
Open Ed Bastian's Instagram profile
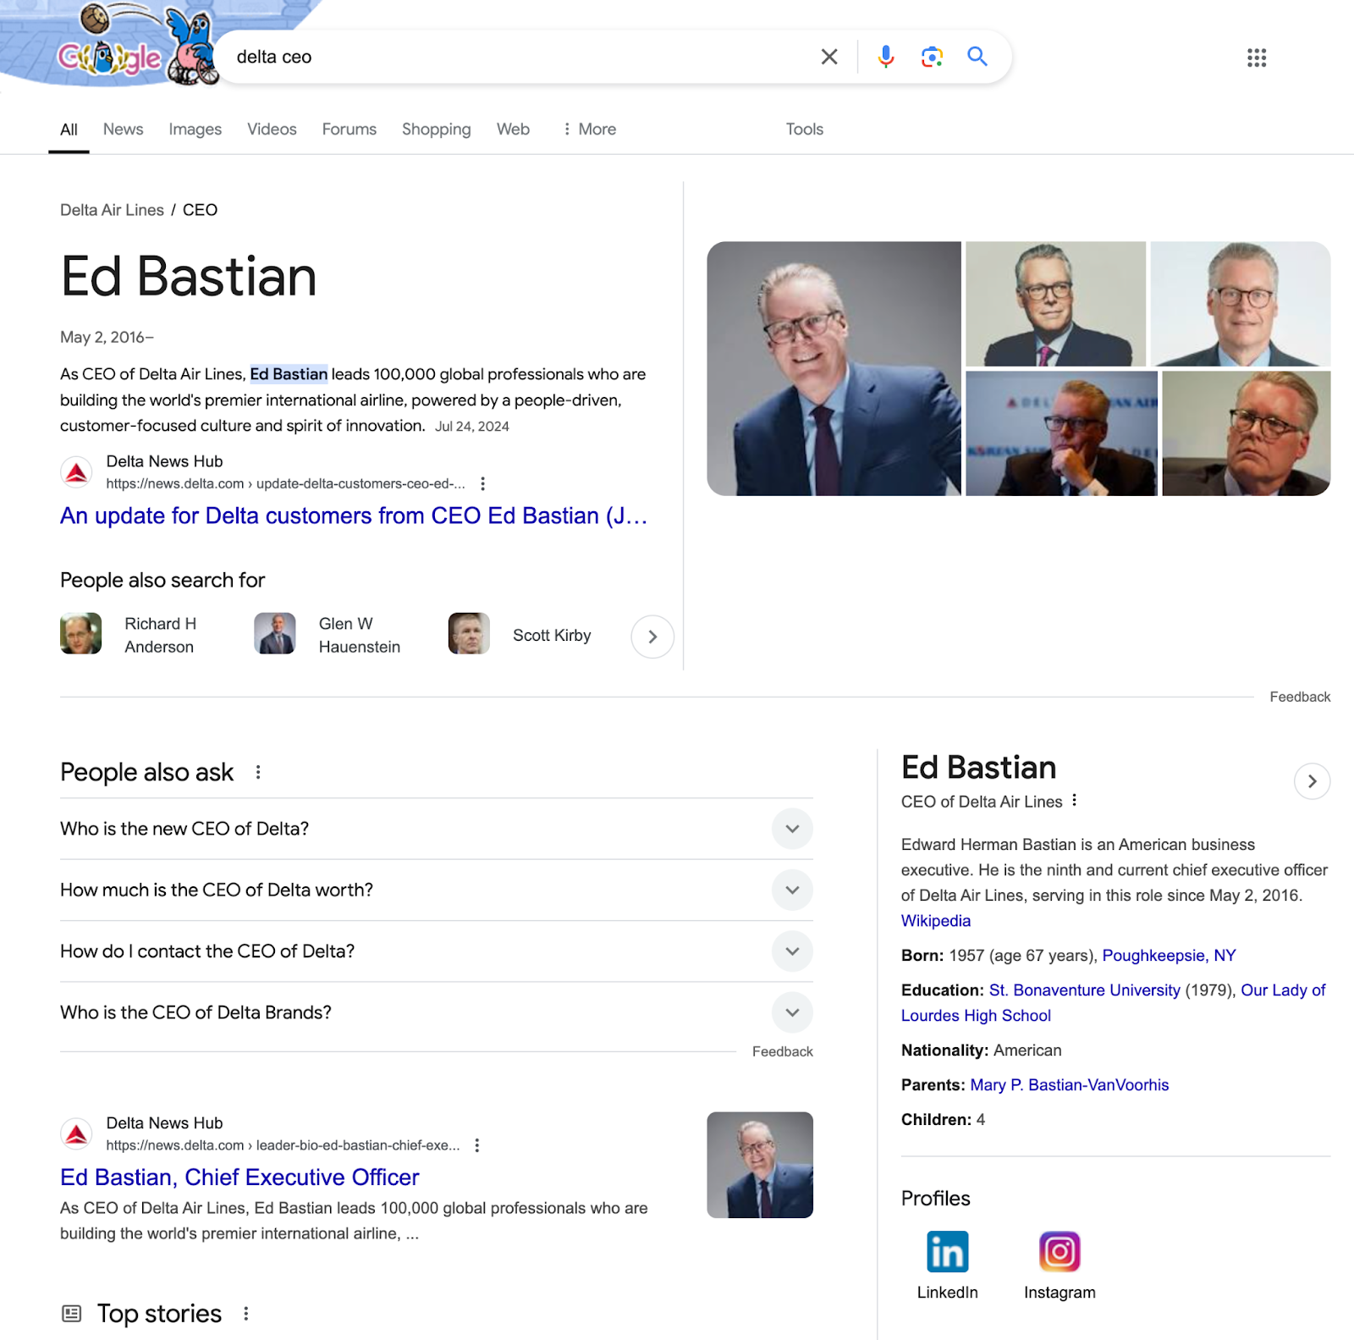coord(1060,1250)
